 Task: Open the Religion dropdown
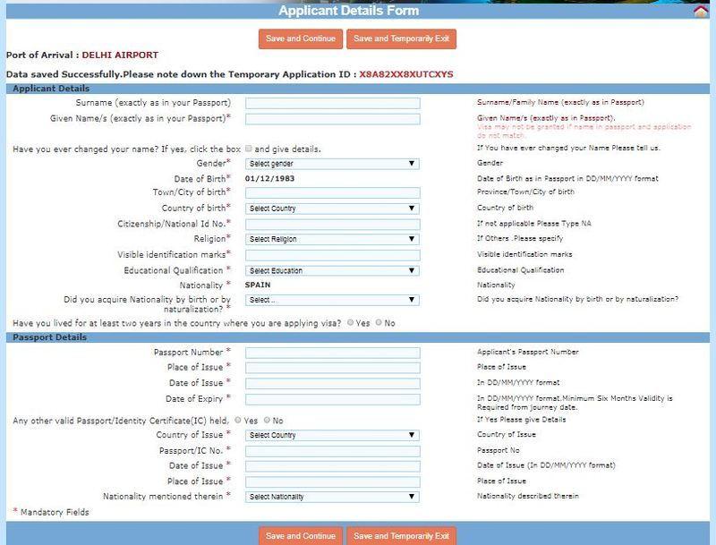click(x=332, y=239)
